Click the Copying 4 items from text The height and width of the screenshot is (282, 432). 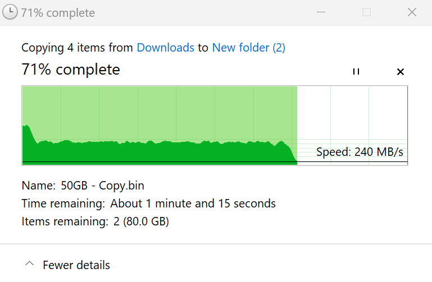[77, 48]
